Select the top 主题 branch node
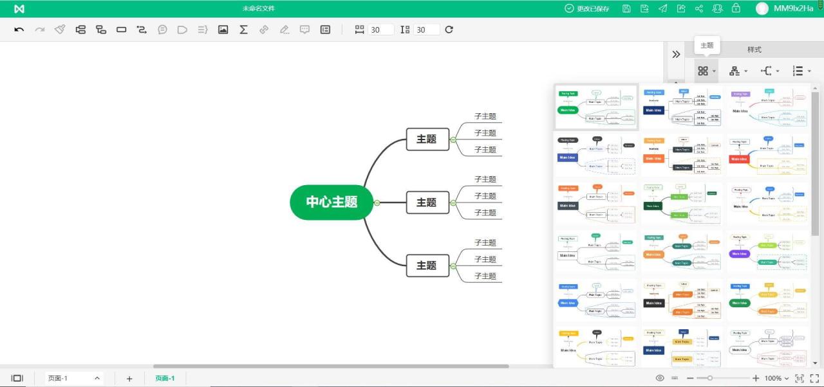The image size is (824, 387). point(427,139)
